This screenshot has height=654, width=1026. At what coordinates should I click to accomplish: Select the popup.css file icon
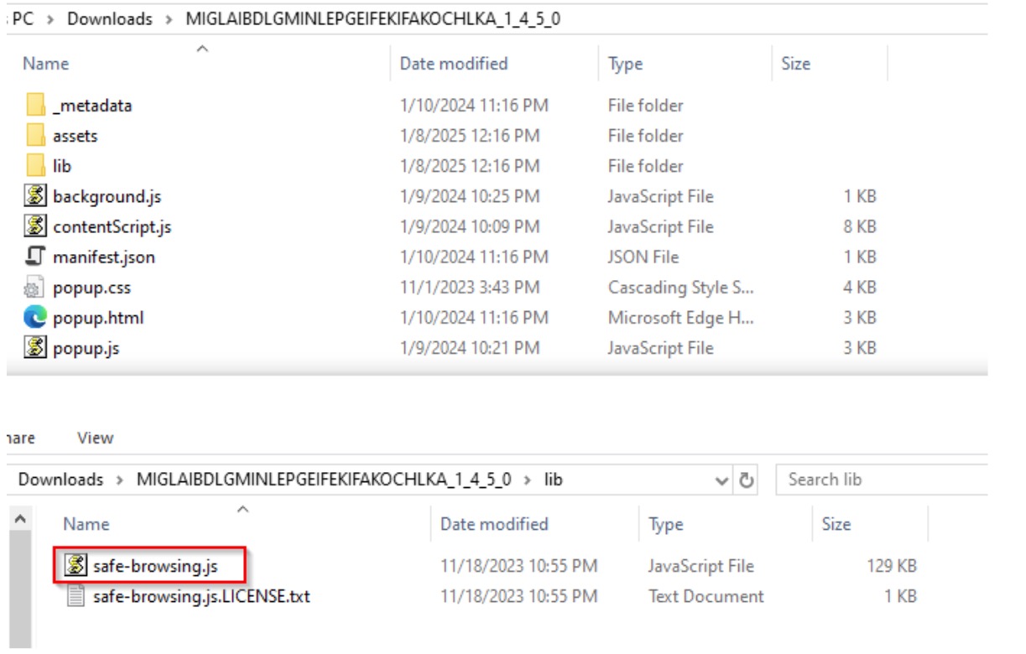(x=35, y=288)
